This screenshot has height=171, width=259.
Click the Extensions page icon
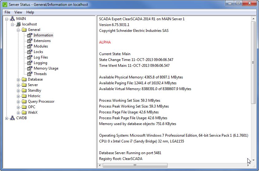[30, 41]
